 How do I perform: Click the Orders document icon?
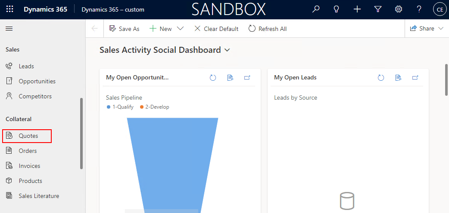click(x=9, y=150)
